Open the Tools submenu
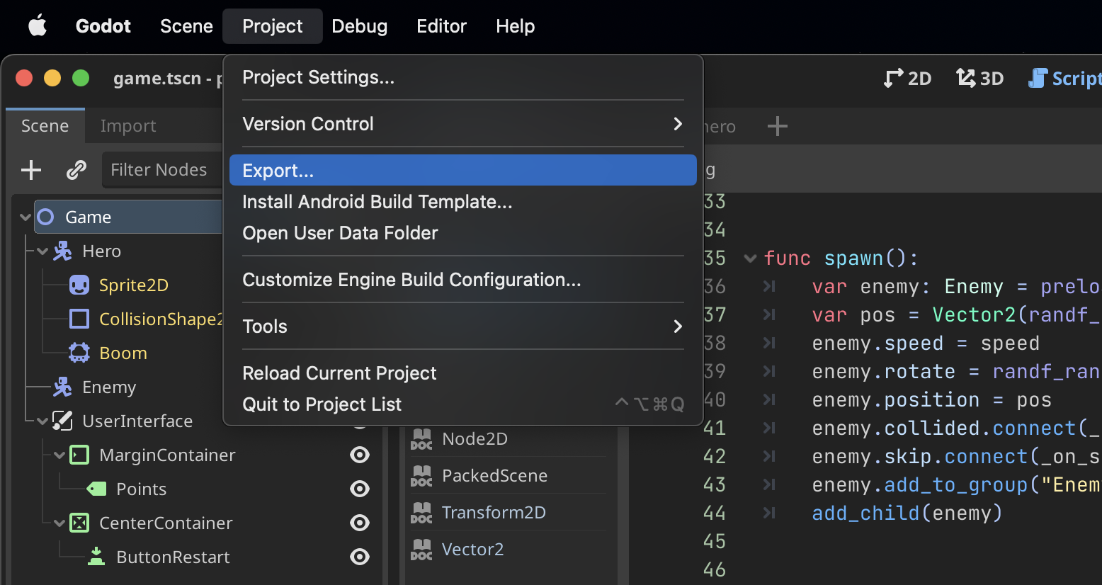1102x585 pixels. 463,326
